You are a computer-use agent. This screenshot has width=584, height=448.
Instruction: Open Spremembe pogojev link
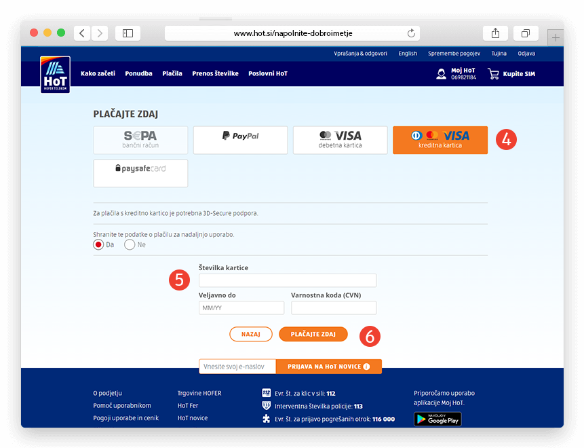click(x=454, y=54)
